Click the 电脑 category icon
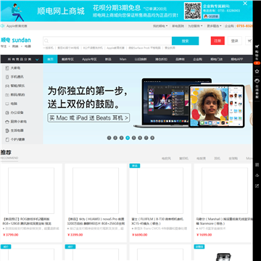 click(7, 104)
